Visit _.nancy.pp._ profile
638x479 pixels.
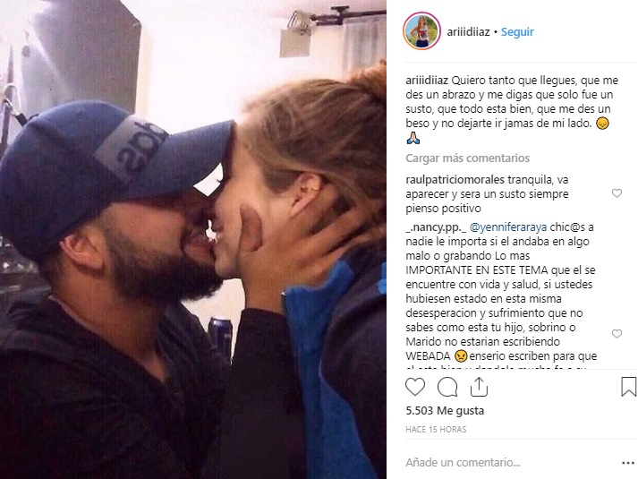436,227
